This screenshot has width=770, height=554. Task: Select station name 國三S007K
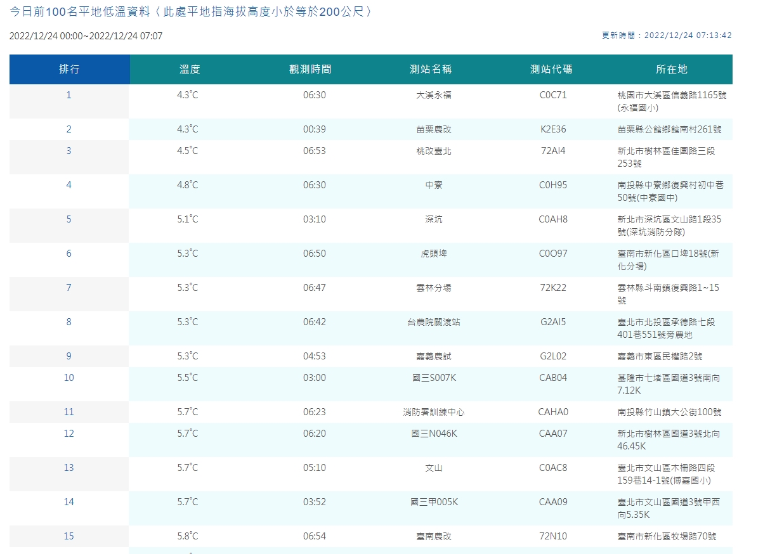(434, 378)
